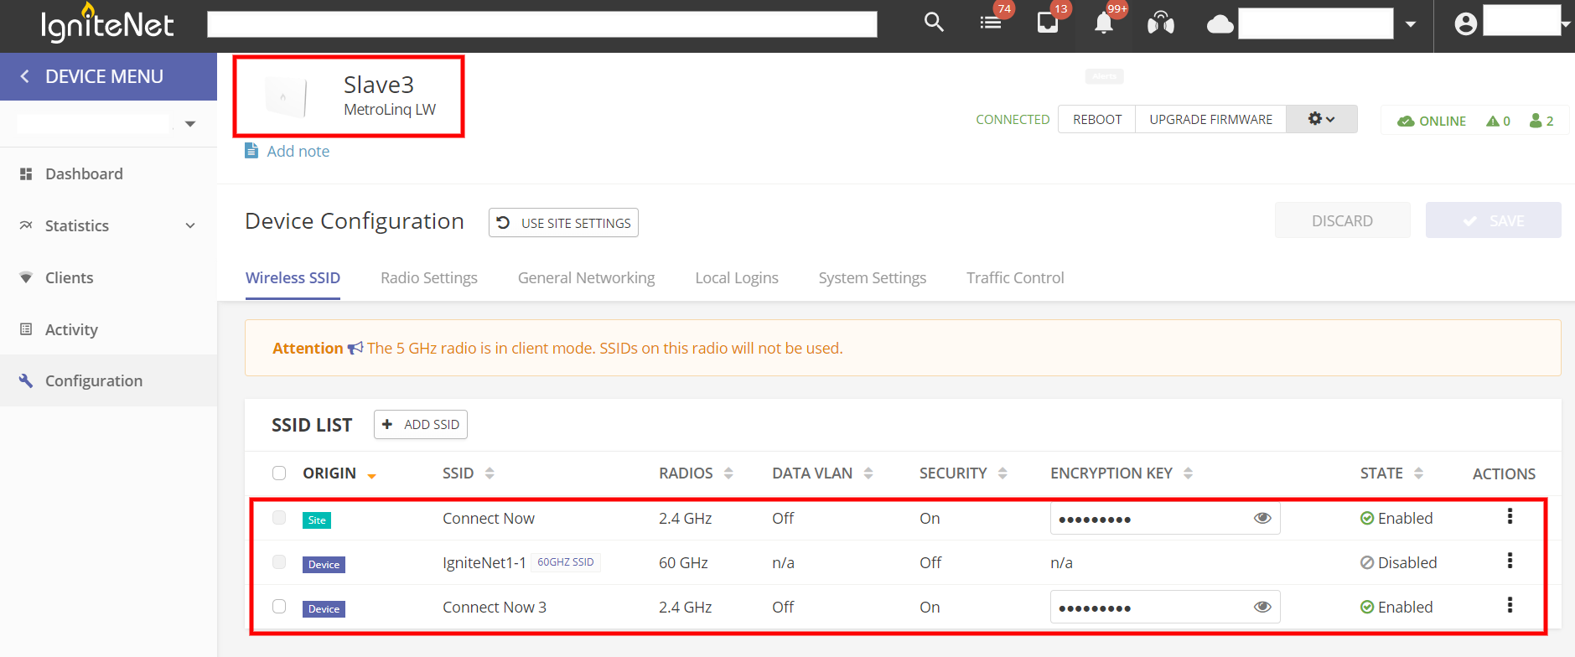Go back using Device Menu arrow
Viewport: 1575px width, 657px height.
(x=25, y=76)
